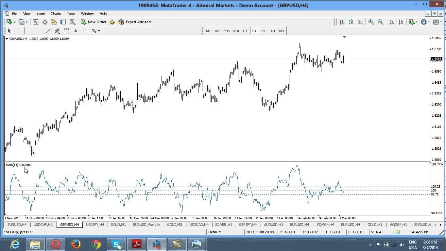446x251 pixels.
Task: Zoom out of the chart
Action: coord(380,22)
